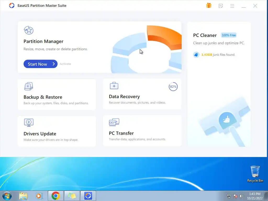Switch to Google Chrome in the taskbar
This screenshot has width=268, height=201.
pos(55,196)
